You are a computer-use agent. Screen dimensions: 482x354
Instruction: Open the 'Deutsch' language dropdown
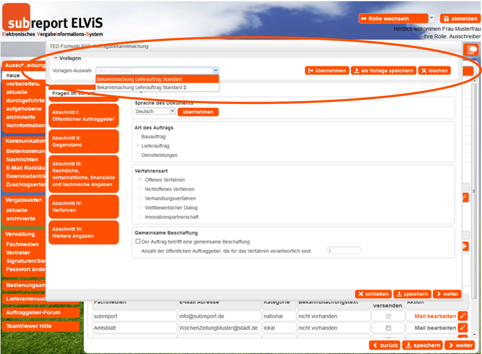pyautogui.click(x=173, y=111)
